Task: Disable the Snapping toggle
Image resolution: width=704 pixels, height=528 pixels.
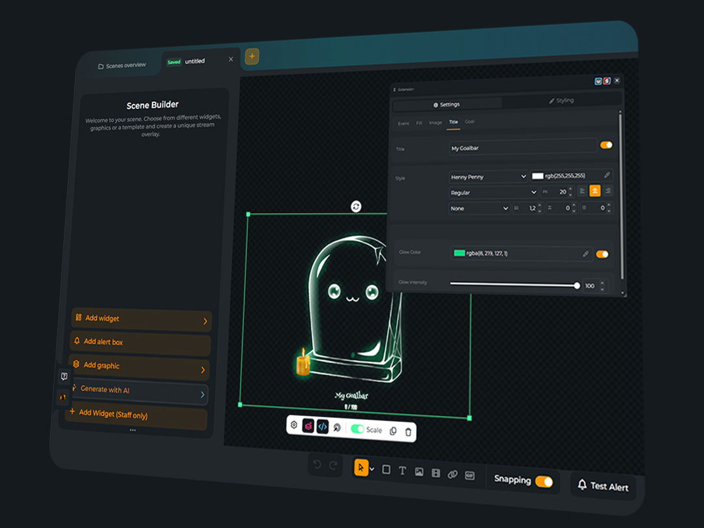Action: [x=544, y=482]
